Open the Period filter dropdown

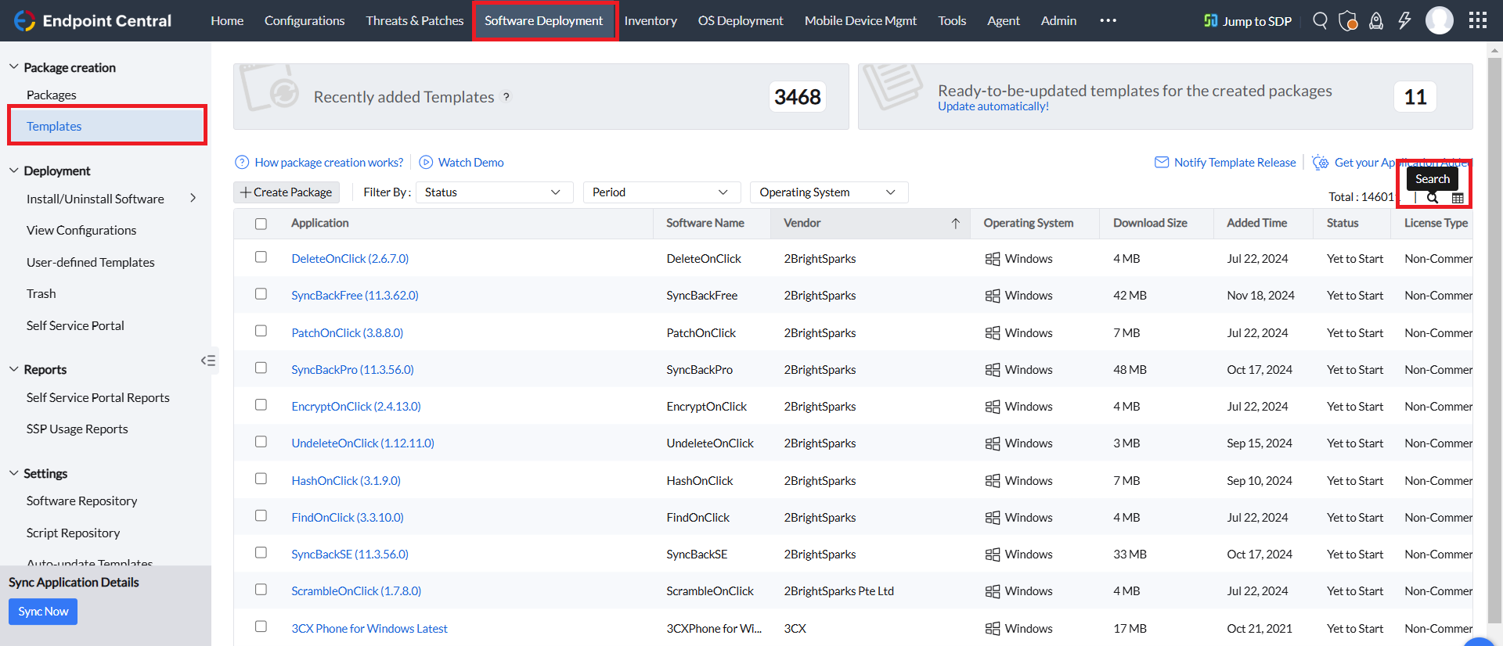661,192
